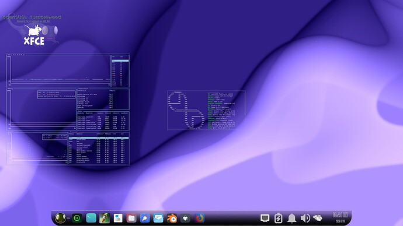Open the applications menu orb in dock

(x=60, y=218)
